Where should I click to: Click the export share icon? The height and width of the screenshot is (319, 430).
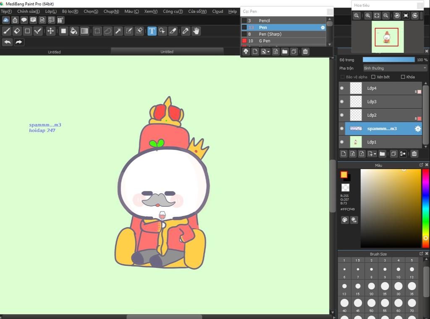coord(15,20)
